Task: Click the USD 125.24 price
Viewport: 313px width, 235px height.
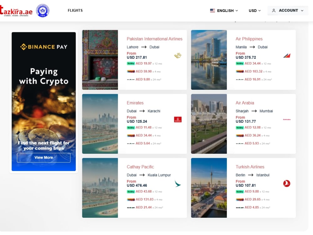Action: click(137, 121)
